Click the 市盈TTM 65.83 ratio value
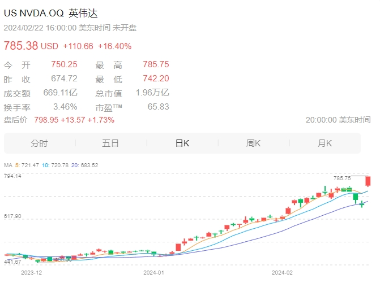The height and width of the screenshot is (283, 380). [158, 107]
